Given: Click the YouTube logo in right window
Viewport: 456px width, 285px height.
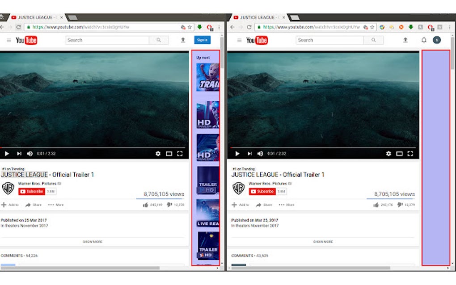Looking at the screenshot, I should point(257,40).
